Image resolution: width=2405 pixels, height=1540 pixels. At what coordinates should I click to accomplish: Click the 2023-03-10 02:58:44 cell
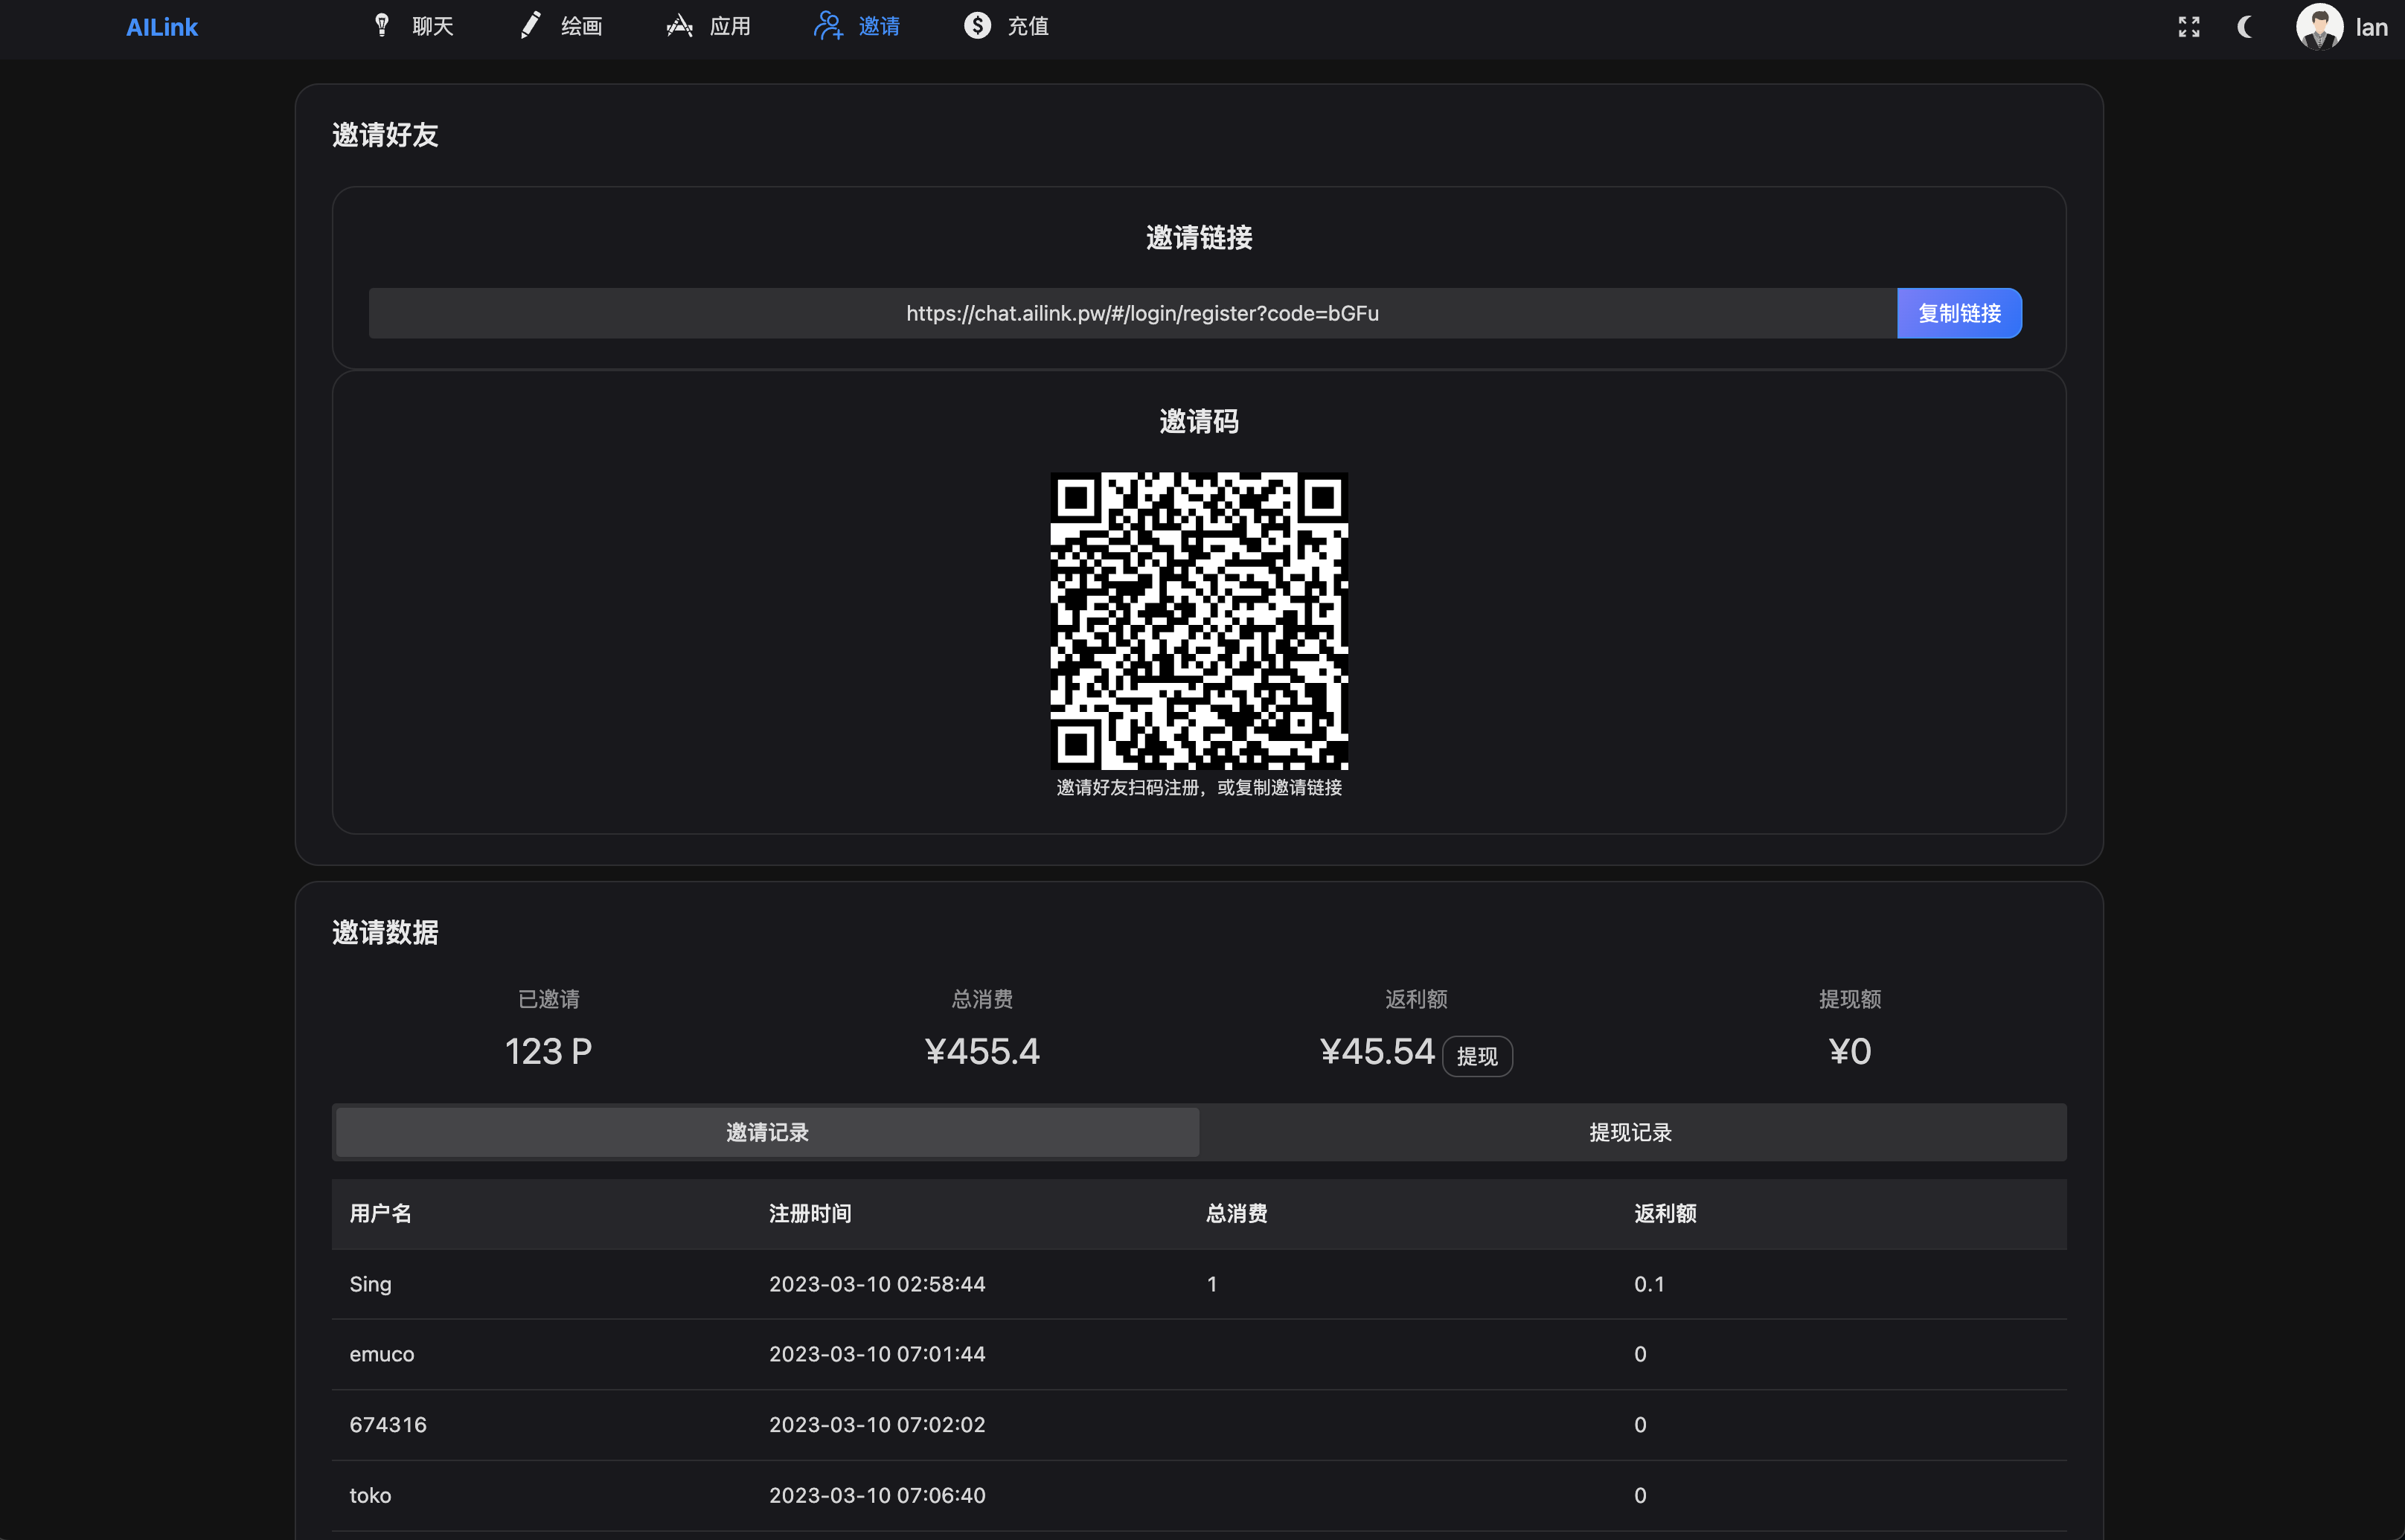[877, 1284]
